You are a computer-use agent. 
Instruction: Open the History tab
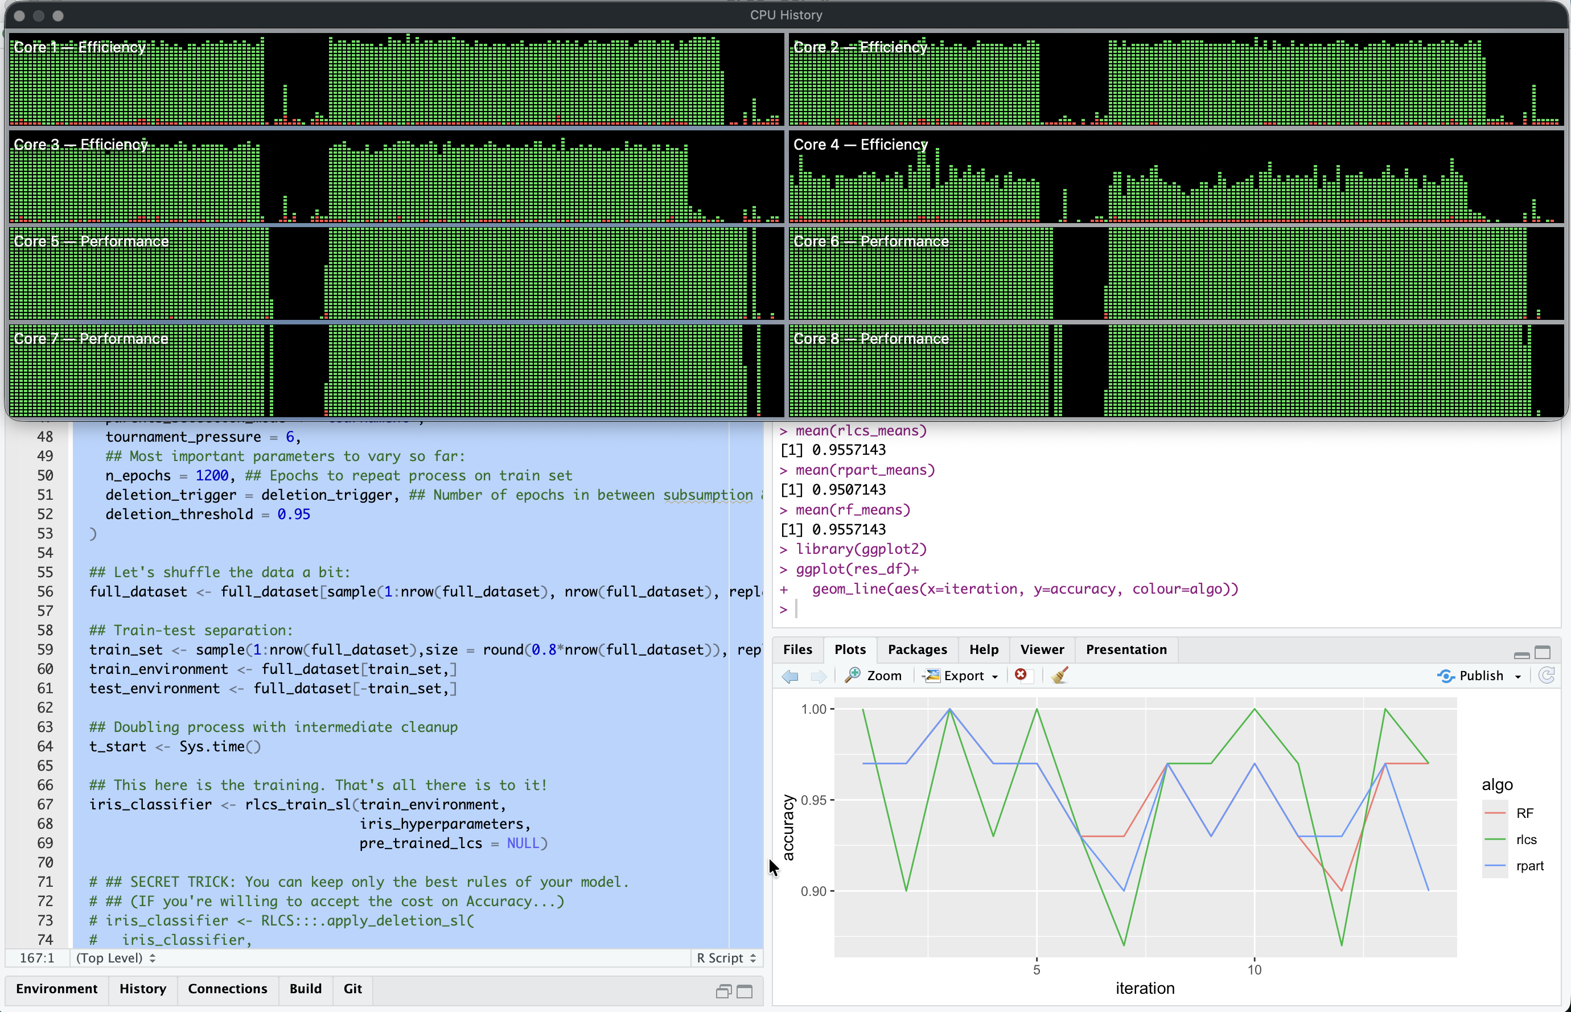click(142, 988)
